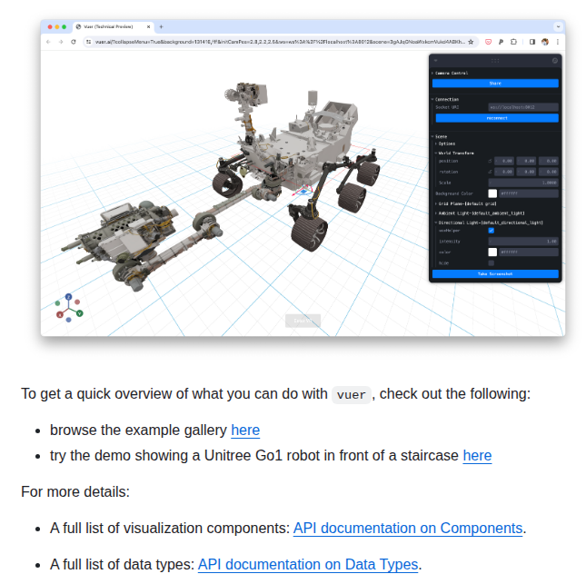This screenshot has height=574, width=586.
Task: Collapse Directional Light default_directional_light item
Action: pyautogui.click(x=489, y=223)
